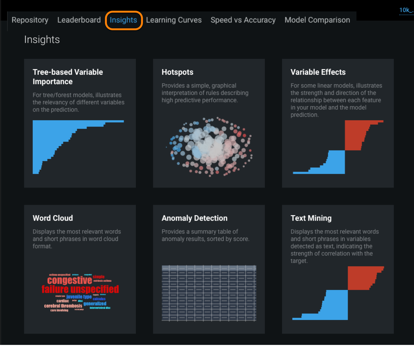
Task: Click the Anomaly Detection heading
Action: (194, 218)
